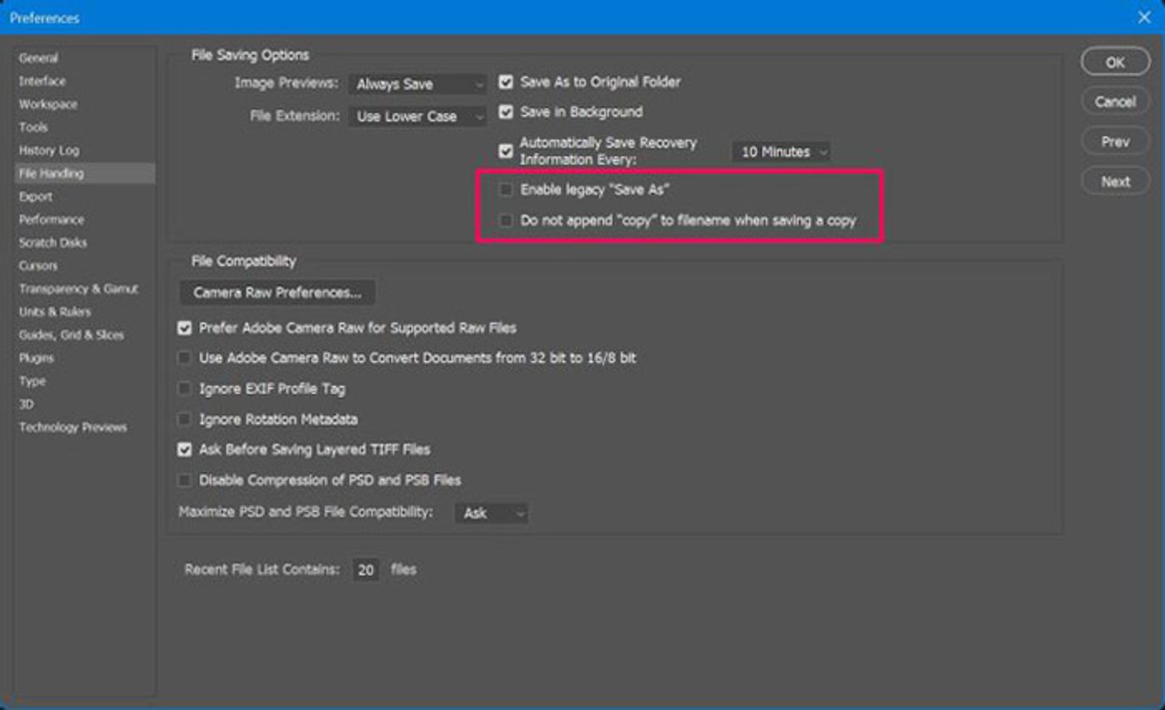
Task: Toggle Prefer Adobe Camera Raw checkbox
Action: point(184,328)
